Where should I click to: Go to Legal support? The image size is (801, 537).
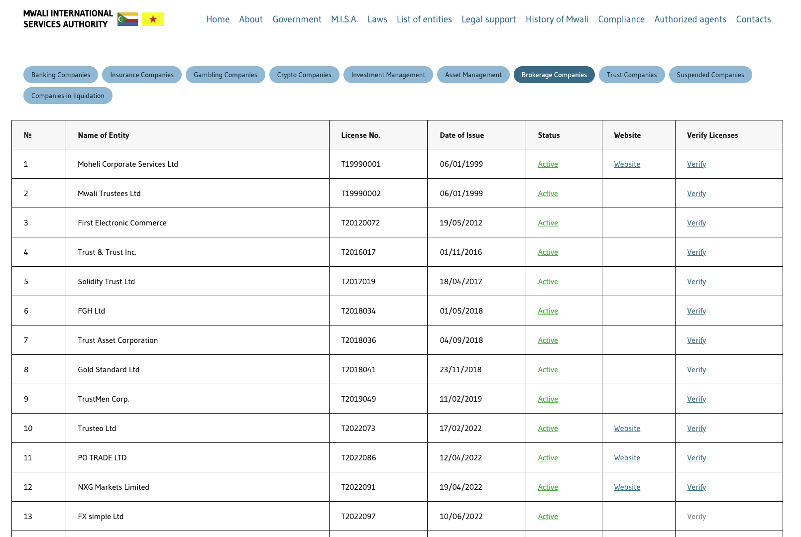(489, 19)
